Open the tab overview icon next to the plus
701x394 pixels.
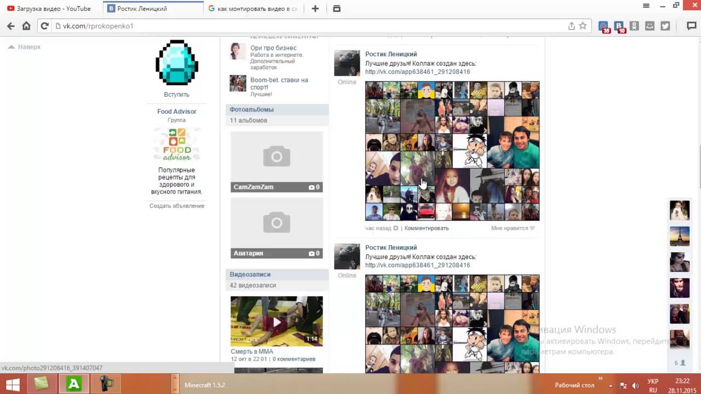[x=336, y=9]
